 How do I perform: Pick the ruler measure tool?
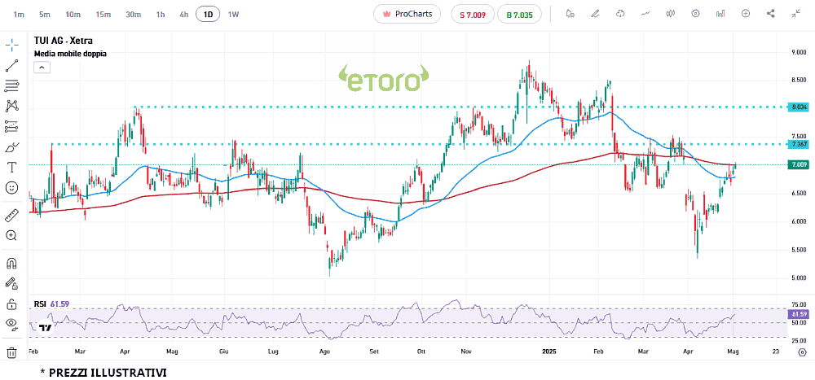(11, 214)
